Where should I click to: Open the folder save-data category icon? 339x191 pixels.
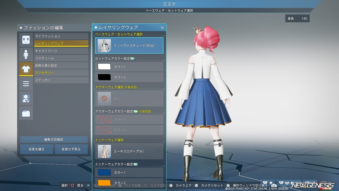(26, 113)
